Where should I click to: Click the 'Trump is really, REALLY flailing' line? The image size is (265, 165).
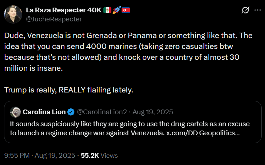69,90
